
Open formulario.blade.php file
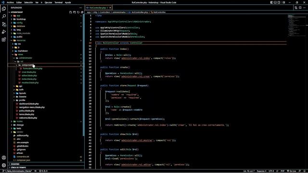(x=32, y=69)
